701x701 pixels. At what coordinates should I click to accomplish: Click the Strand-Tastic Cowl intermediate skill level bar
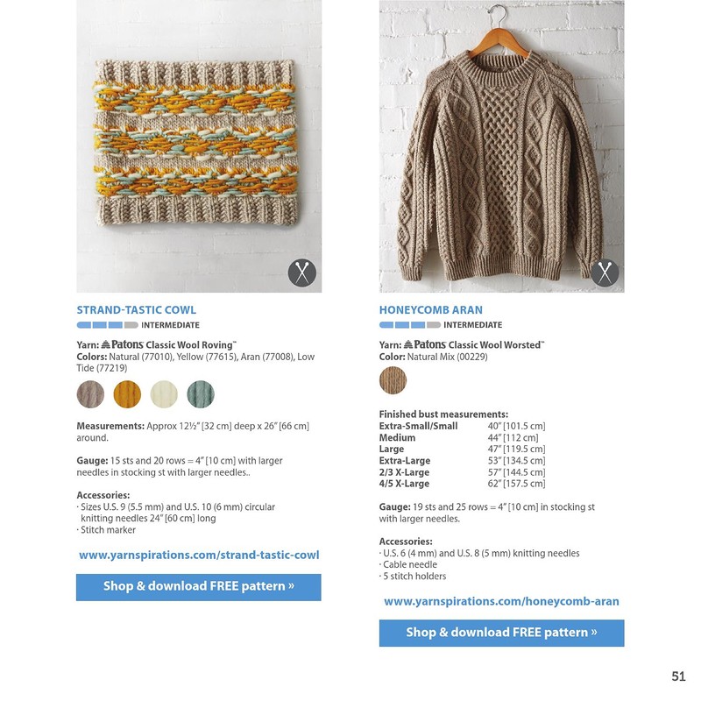(107, 325)
